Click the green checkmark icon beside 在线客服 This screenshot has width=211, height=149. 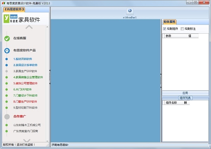point(7,38)
